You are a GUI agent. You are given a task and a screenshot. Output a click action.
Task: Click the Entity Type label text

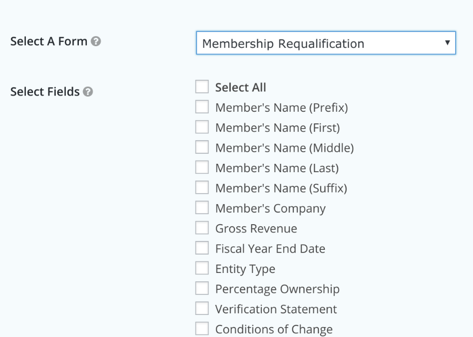tap(245, 269)
